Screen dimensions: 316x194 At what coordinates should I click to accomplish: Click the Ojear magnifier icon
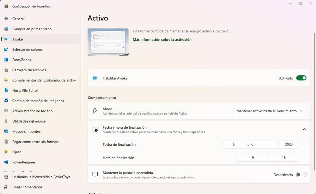(x=6, y=152)
